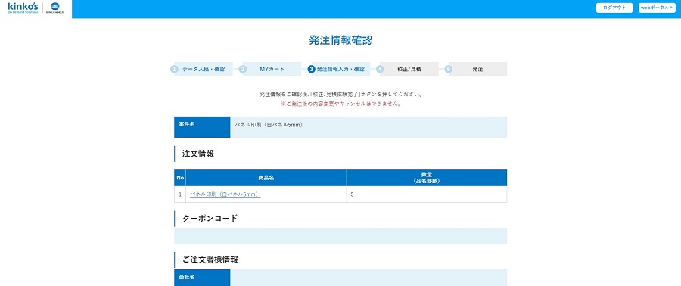Viewport: 681px width, 286px height.
Task: Click the クーポンコード section heading
Action: tap(210, 219)
